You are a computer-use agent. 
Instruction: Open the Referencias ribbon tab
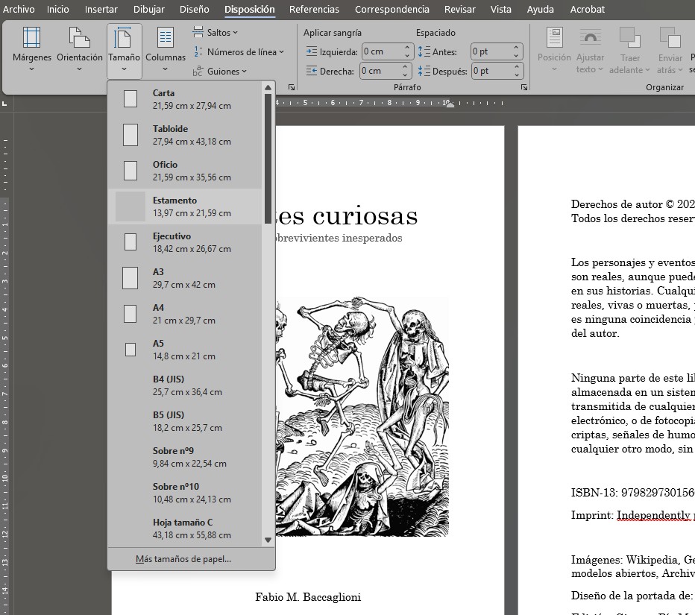[314, 10]
